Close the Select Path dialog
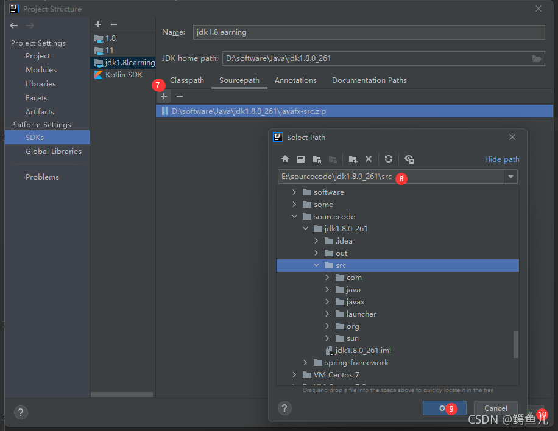The image size is (558, 431). [x=512, y=137]
